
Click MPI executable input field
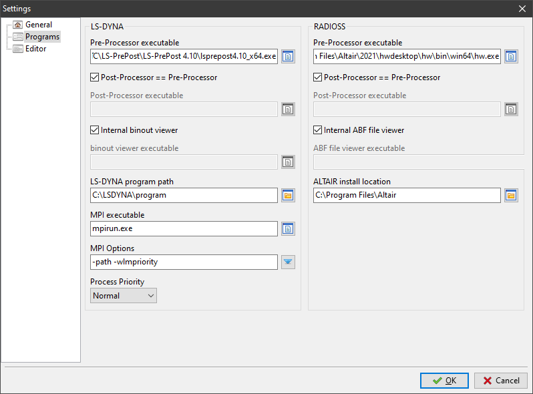point(184,229)
